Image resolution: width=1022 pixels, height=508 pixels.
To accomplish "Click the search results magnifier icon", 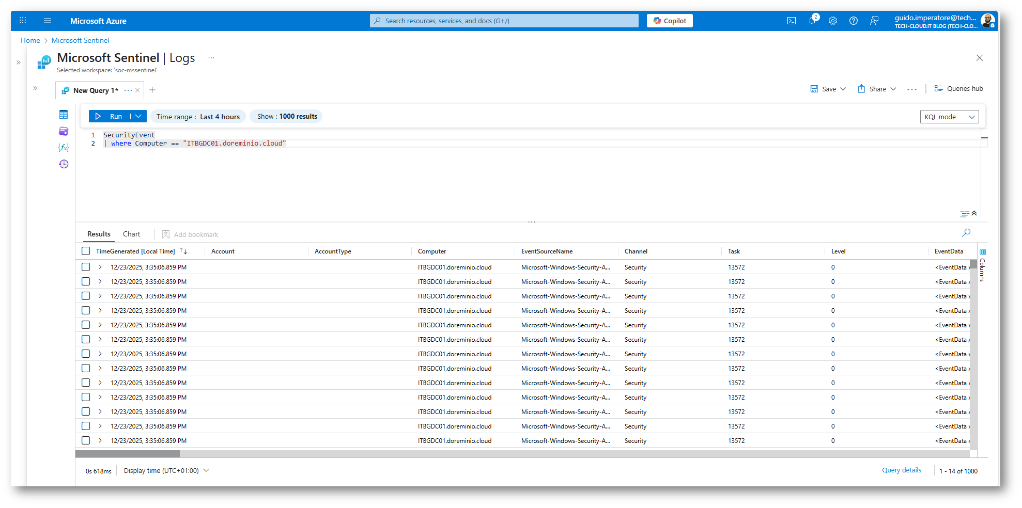I will point(966,233).
